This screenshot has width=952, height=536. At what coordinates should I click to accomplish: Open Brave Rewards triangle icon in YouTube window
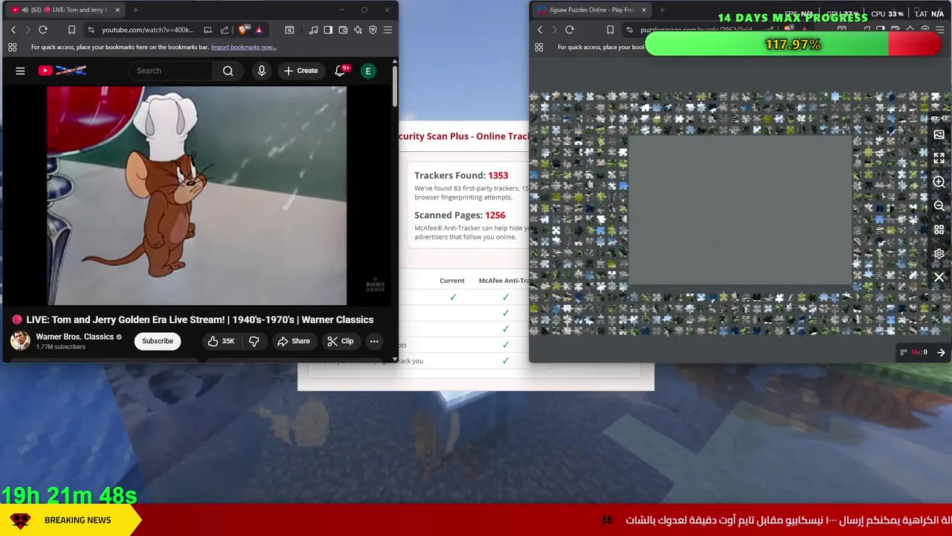pyautogui.click(x=259, y=30)
